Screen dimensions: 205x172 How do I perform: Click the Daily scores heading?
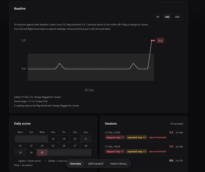[22, 123]
